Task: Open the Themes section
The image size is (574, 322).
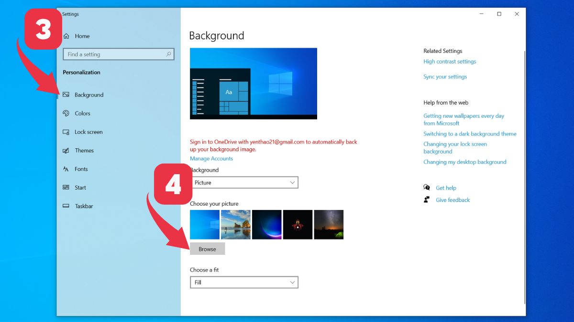Action: pos(84,151)
